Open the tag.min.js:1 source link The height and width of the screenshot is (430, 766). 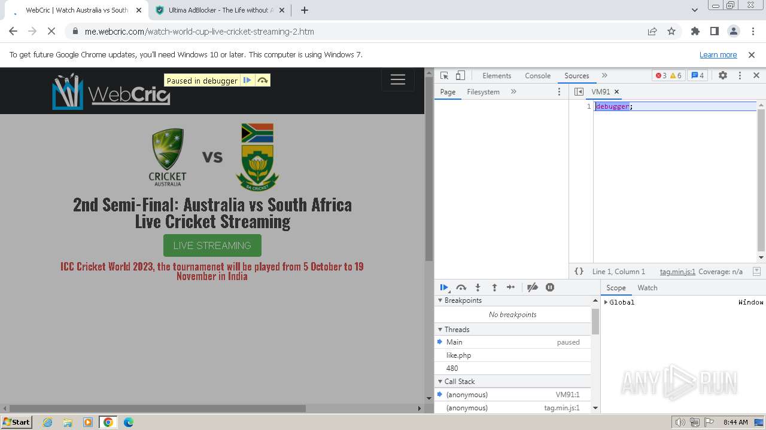pyautogui.click(x=677, y=271)
